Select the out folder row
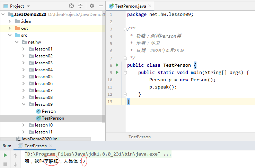255x168 pixels. pos(53,28)
